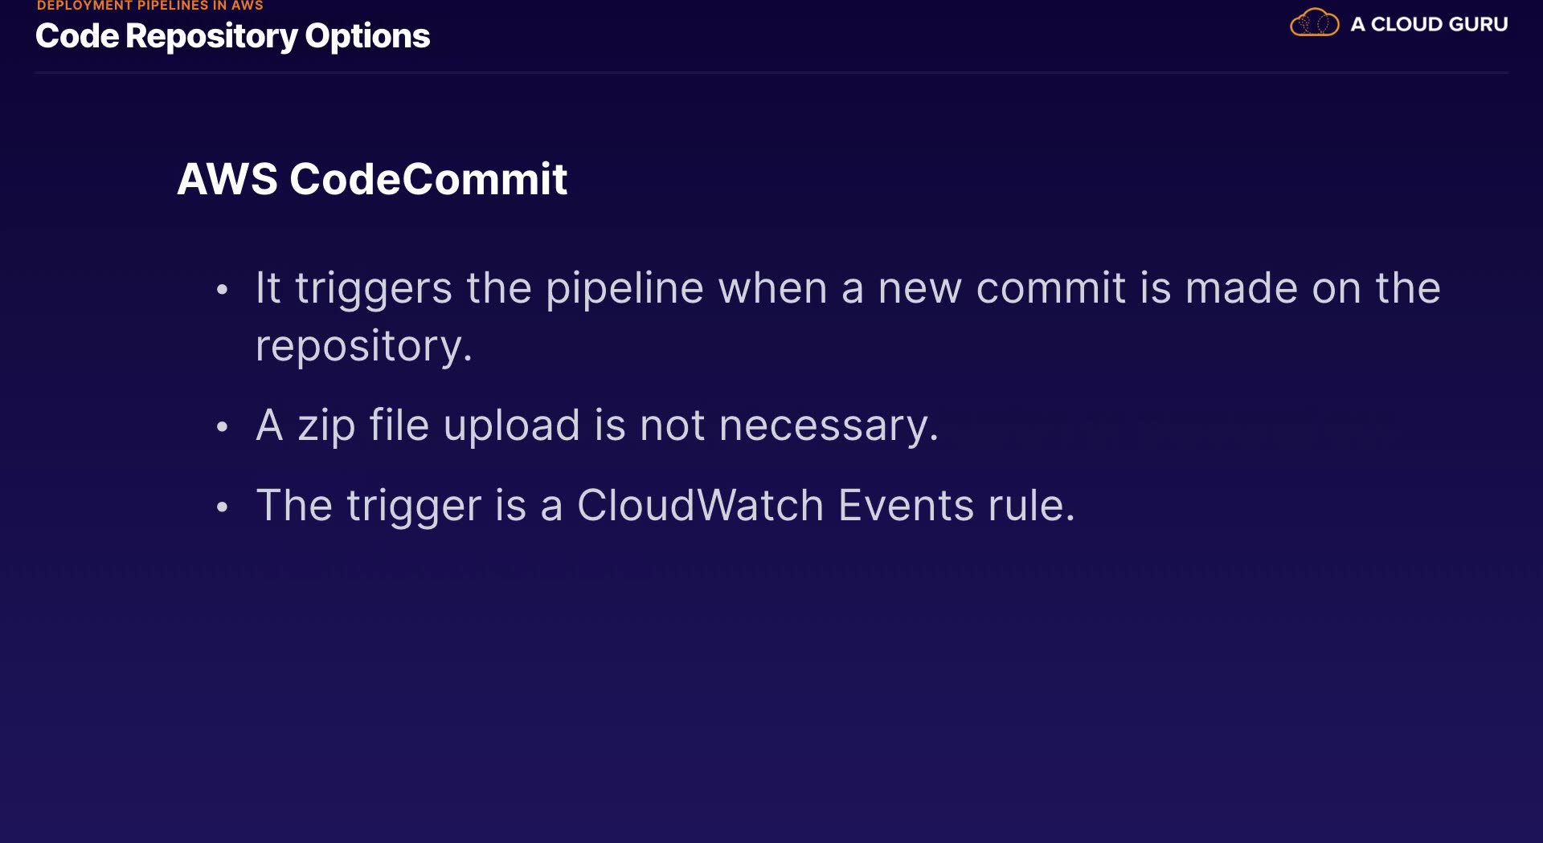
Task: Click the A Cloud Guru cloud logo
Action: (1314, 23)
